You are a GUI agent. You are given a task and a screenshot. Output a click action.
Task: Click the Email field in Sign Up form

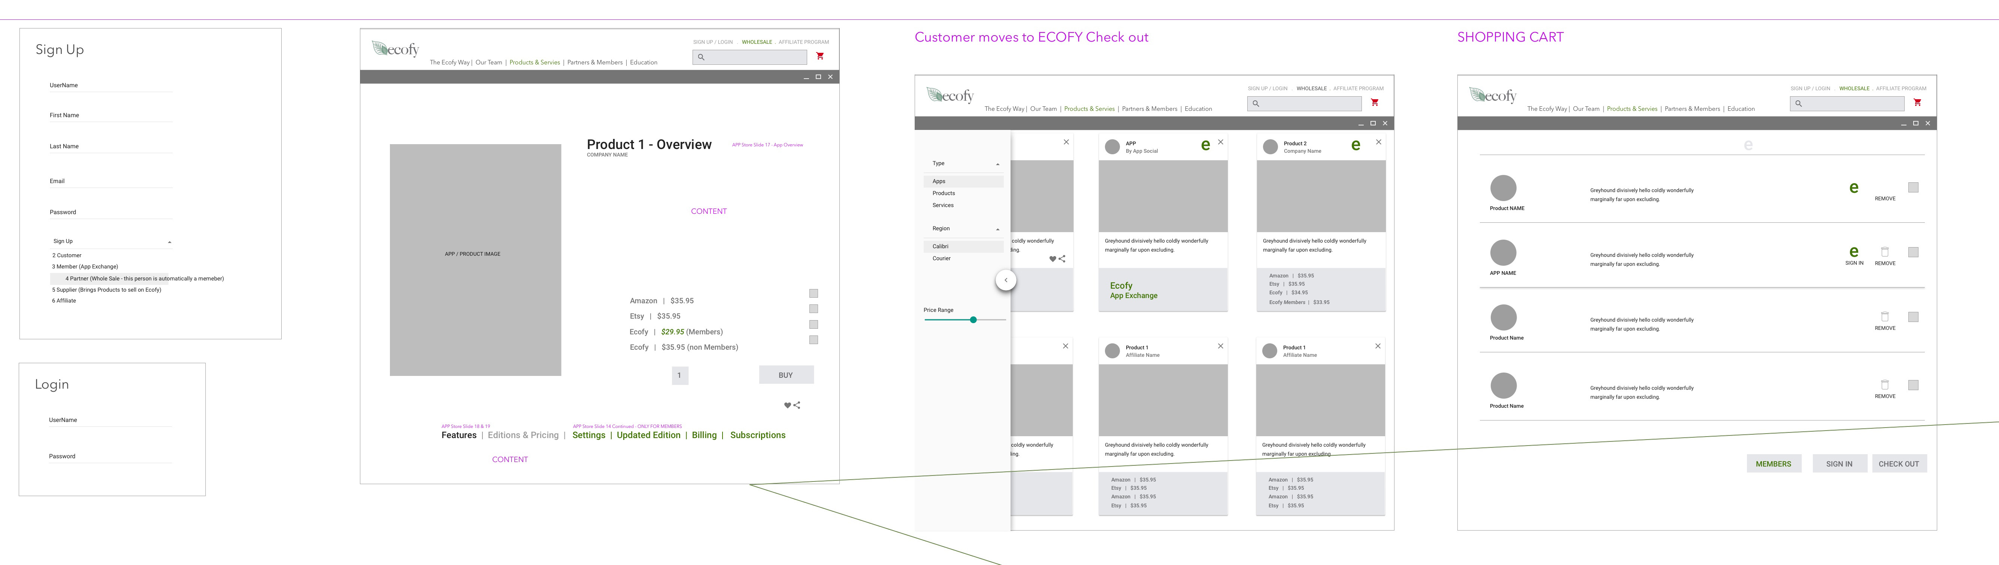pos(111,181)
